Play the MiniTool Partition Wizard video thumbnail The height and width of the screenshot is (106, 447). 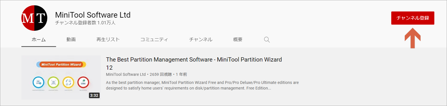click(61, 77)
